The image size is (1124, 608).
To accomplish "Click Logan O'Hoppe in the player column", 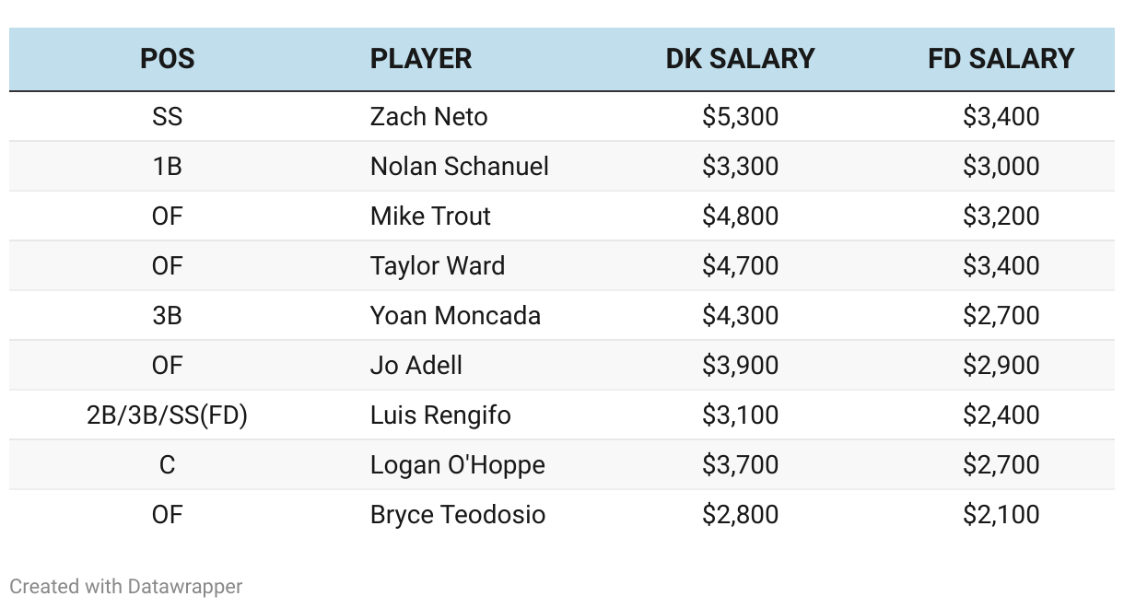I will coord(458,465).
